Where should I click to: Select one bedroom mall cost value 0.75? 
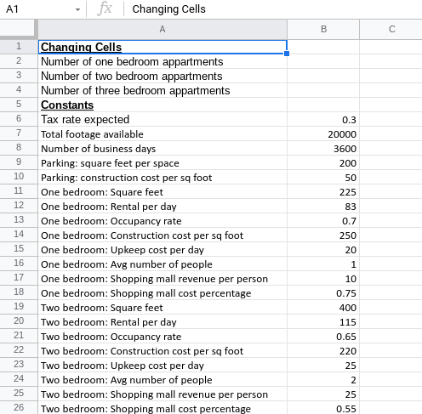pyautogui.click(x=323, y=292)
